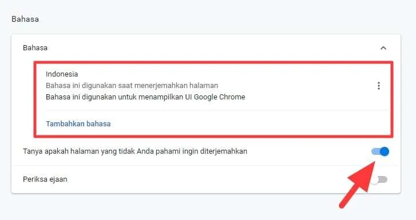The height and width of the screenshot is (220, 416).
Task: Toggle the translate-offer switch off
Action: pos(380,151)
